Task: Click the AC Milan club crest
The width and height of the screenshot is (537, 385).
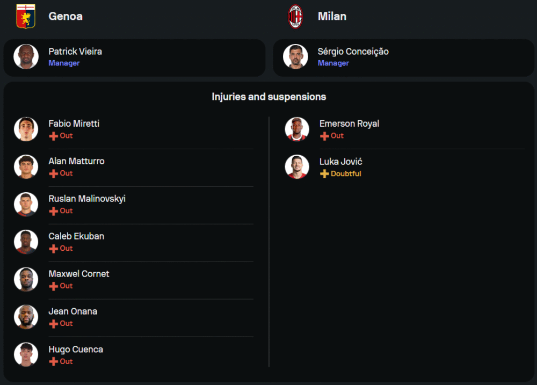Action: click(x=295, y=16)
